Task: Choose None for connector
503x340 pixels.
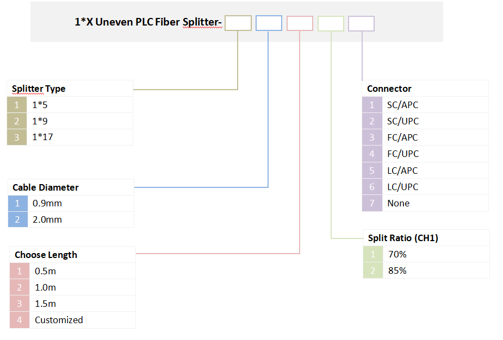Action: [x=399, y=203]
